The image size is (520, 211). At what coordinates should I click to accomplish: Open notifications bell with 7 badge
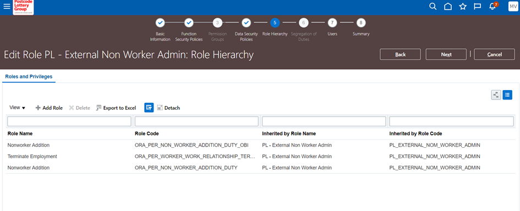tap(493, 6)
